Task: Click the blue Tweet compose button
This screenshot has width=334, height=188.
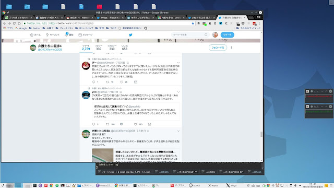Action: [x=228, y=35]
